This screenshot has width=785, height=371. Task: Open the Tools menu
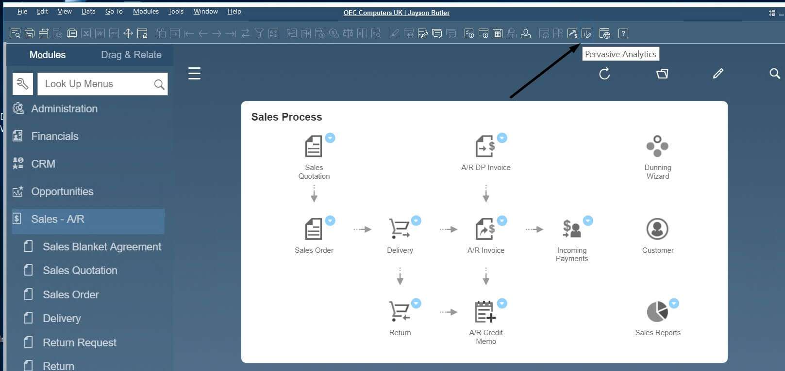tap(176, 11)
